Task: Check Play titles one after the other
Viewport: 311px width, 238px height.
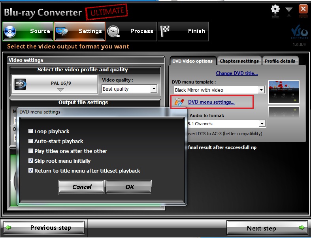Action: point(30,151)
